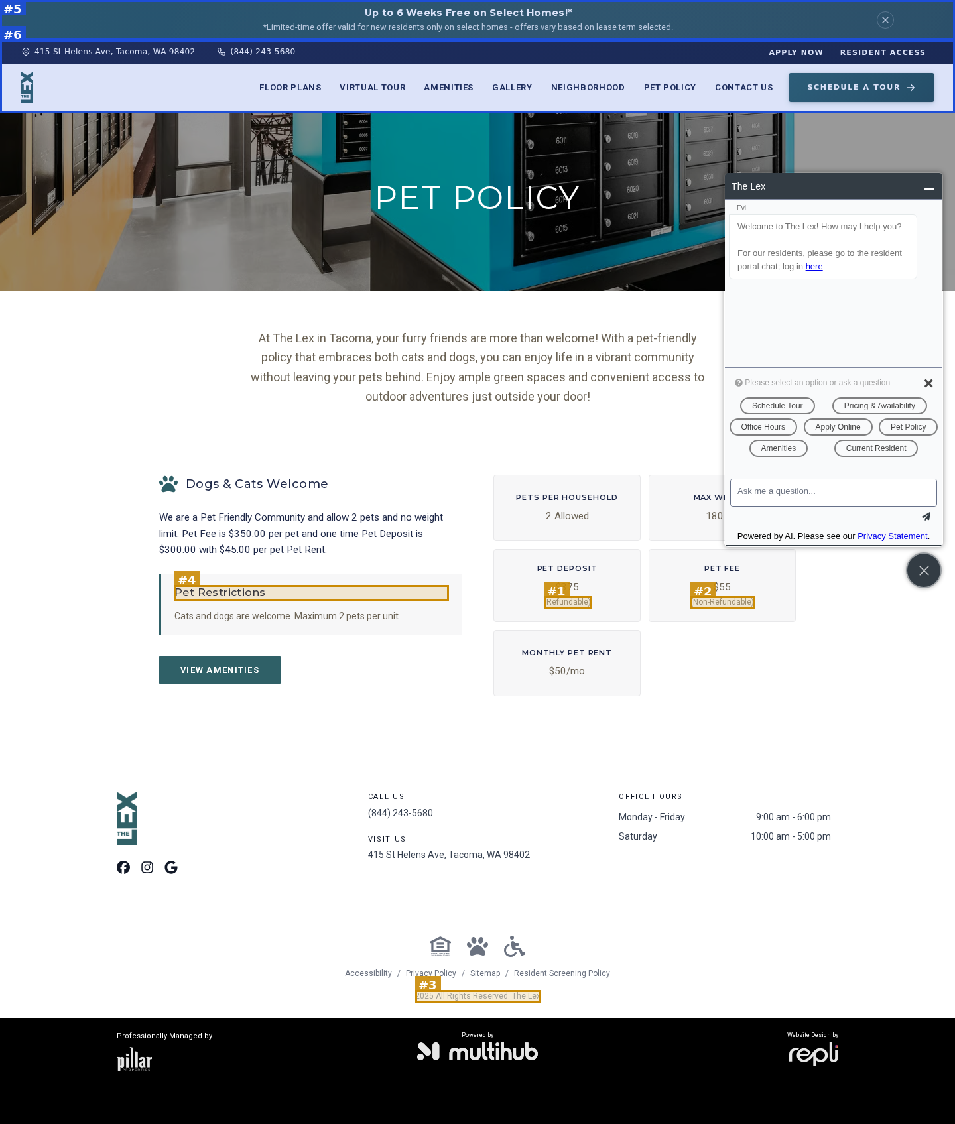Click the 'Up to 6 Weeks Free' banner text

[x=468, y=13]
